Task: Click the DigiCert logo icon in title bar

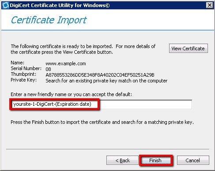Action: [6, 5]
